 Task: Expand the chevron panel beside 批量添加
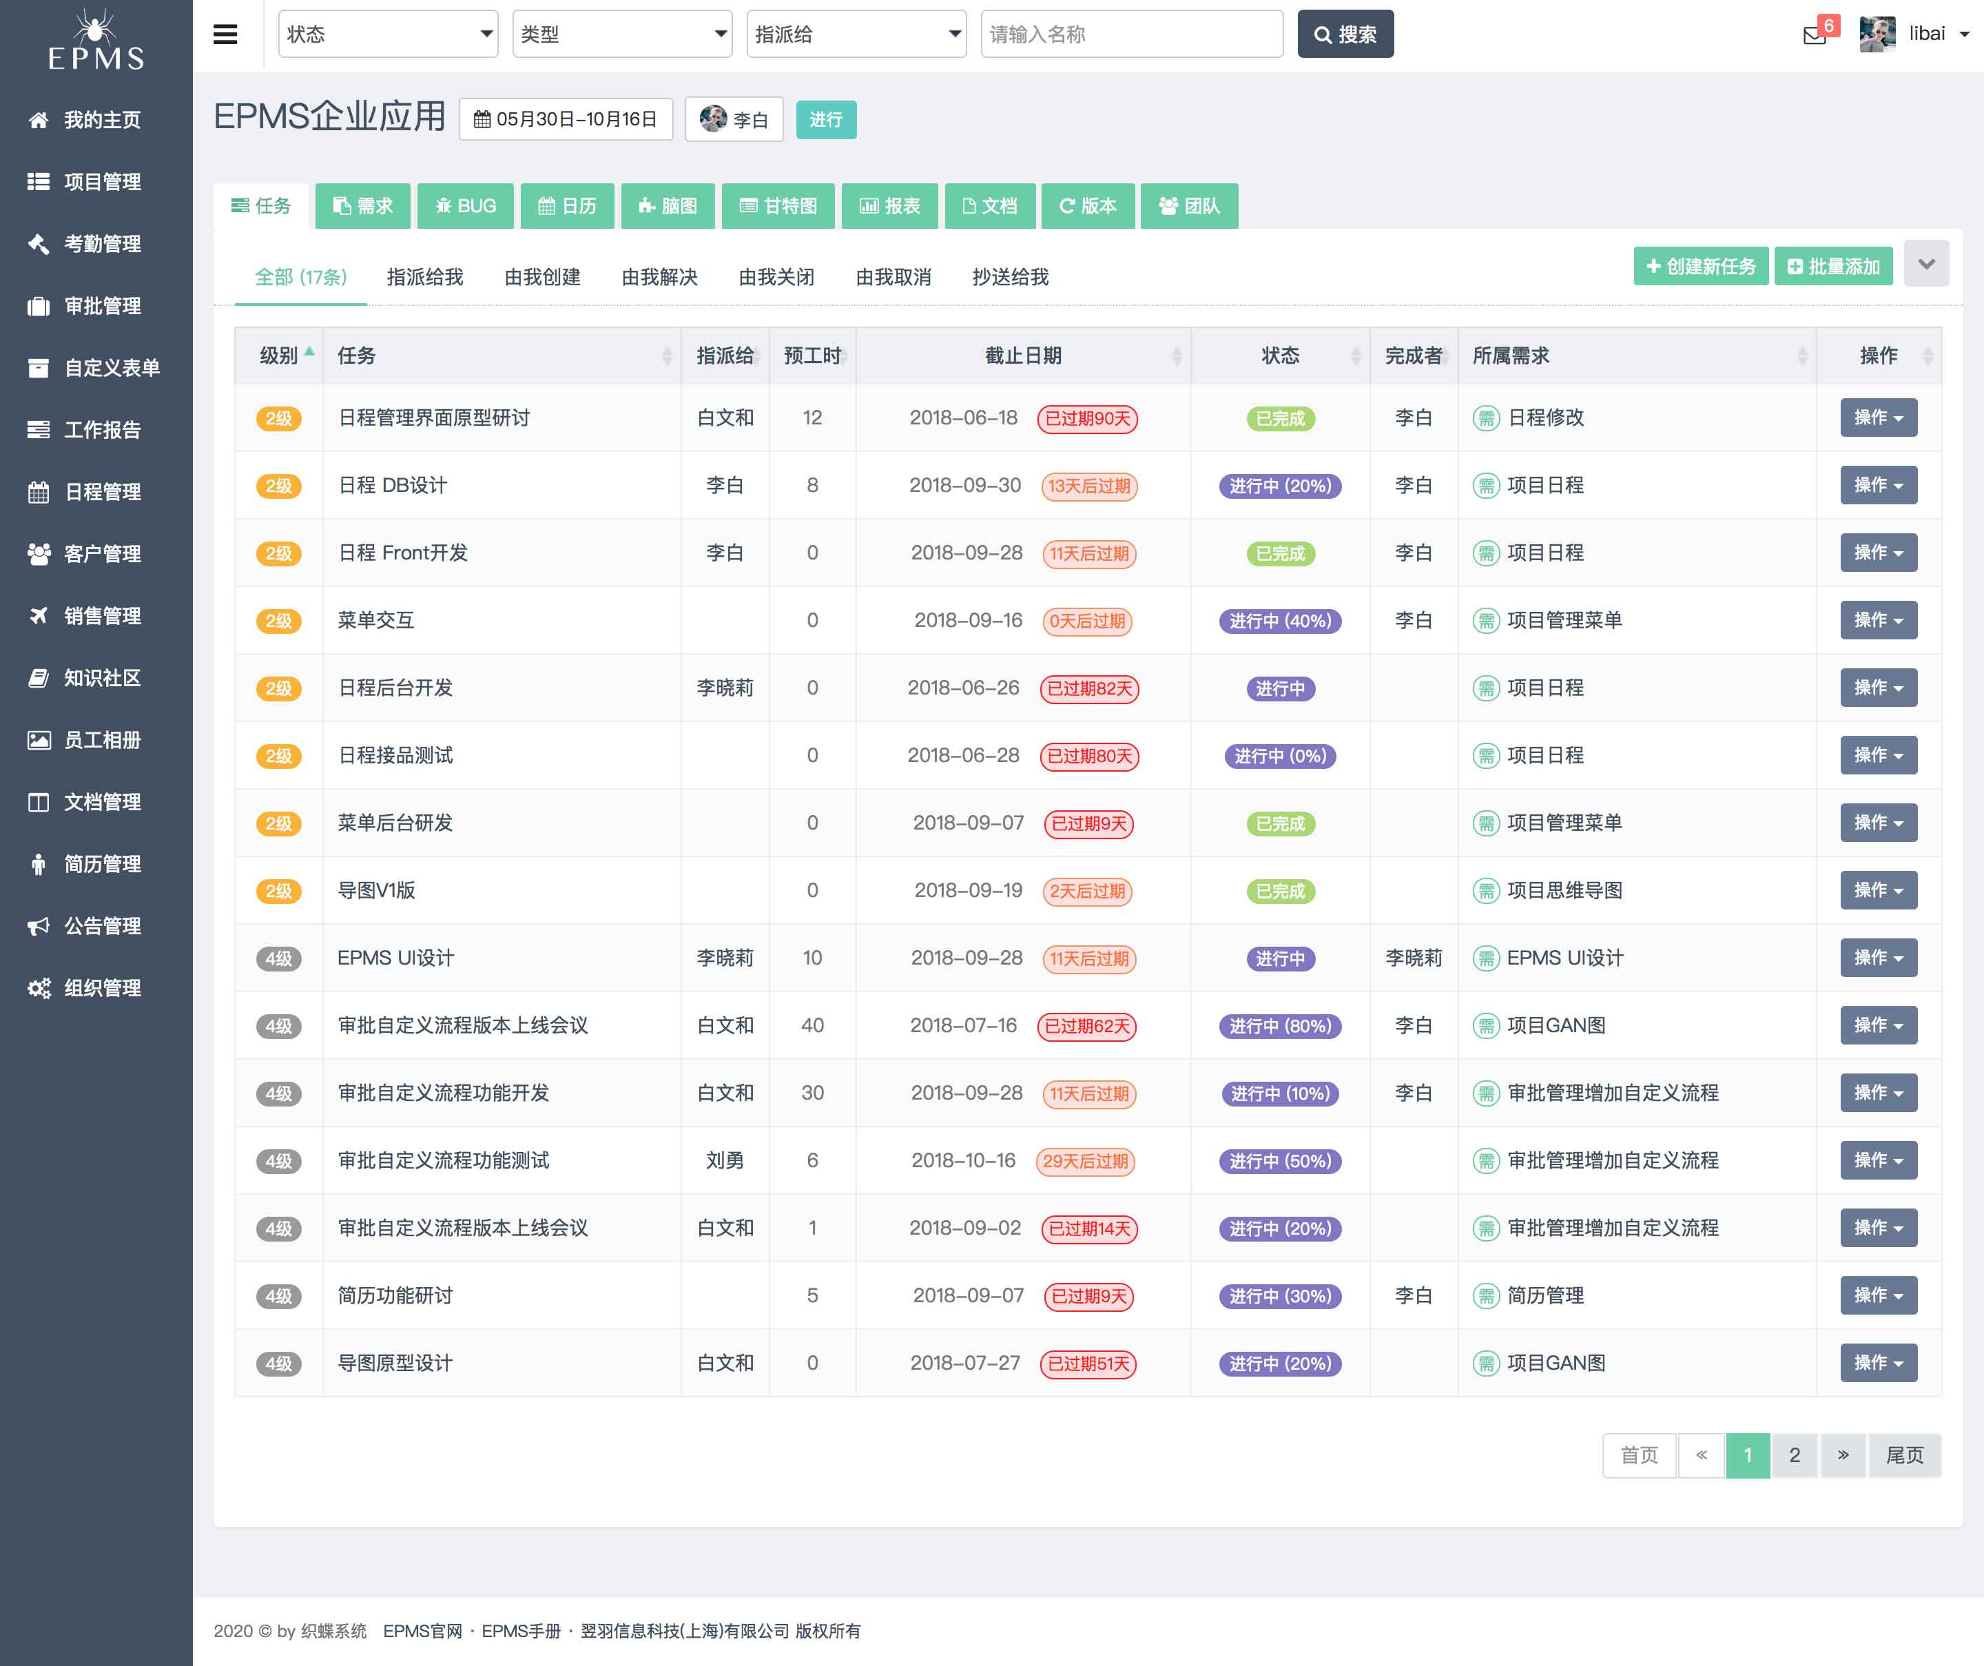pos(1926,264)
